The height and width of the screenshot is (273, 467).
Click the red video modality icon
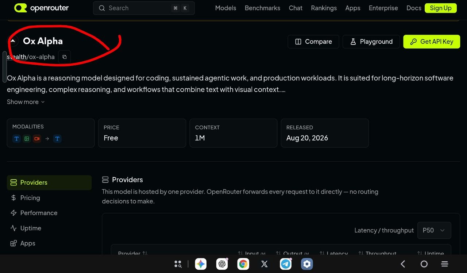[37, 139]
